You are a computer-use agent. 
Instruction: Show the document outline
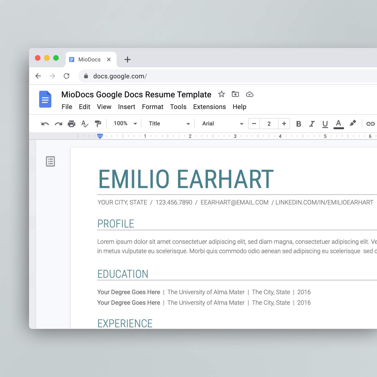point(50,161)
